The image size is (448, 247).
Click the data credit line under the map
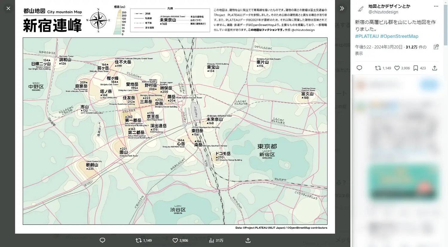281,228
